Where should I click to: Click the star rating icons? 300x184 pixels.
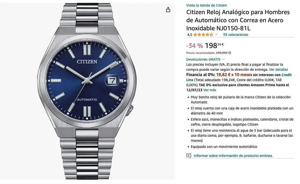click(x=203, y=35)
